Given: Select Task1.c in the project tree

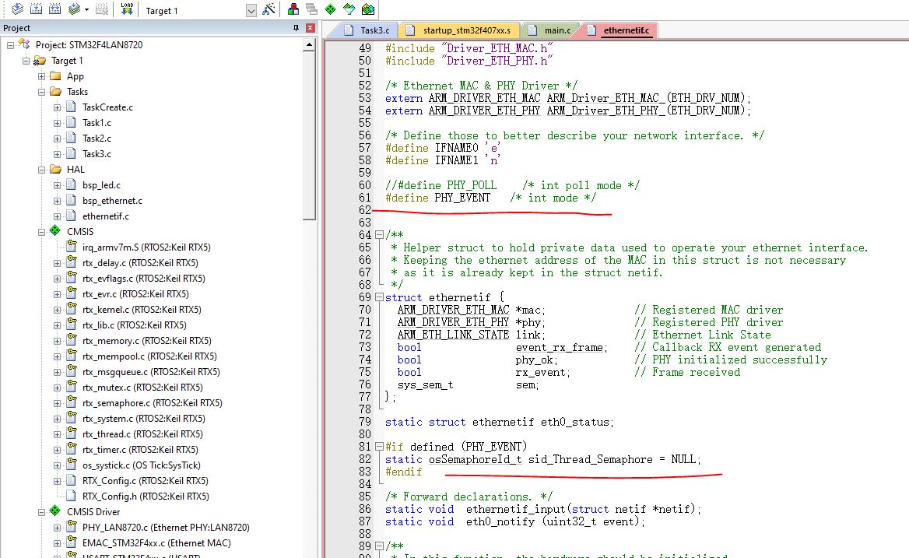Looking at the screenshot, I should tap(97, 123).
